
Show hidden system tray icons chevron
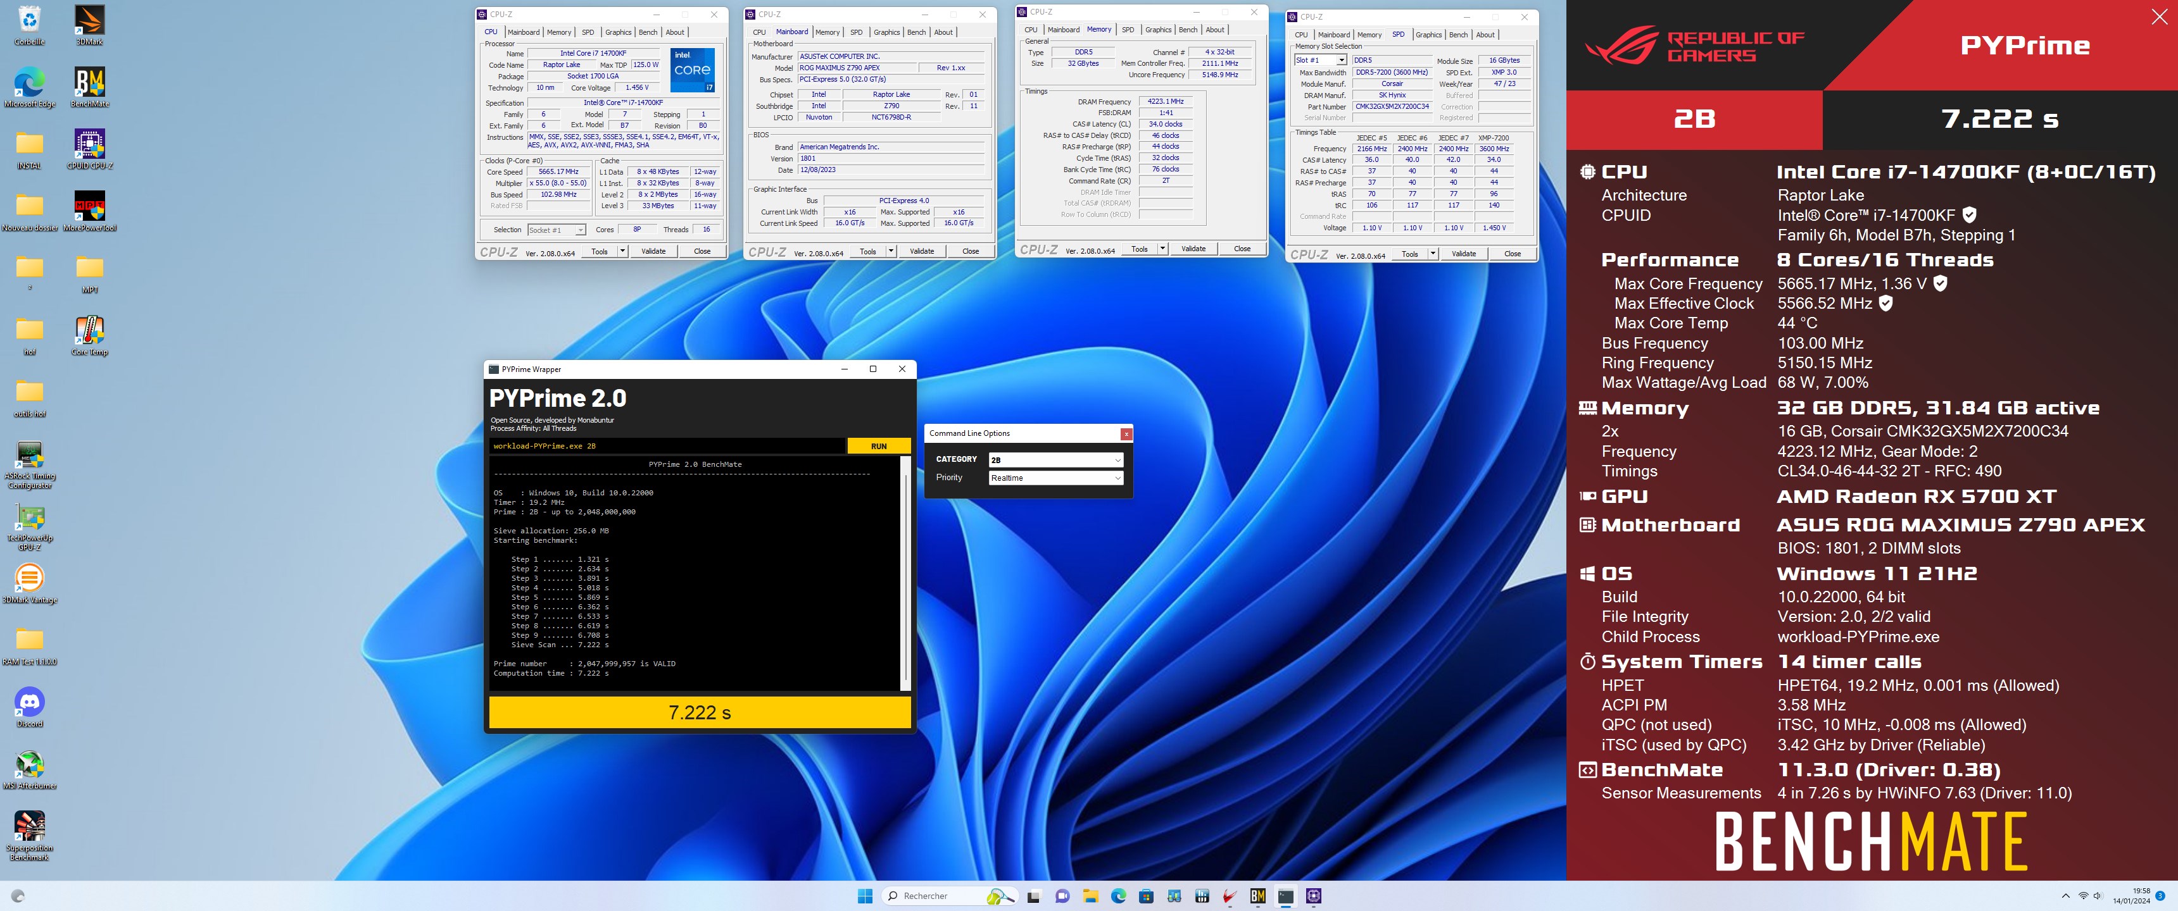click(x=2065, y=896)
